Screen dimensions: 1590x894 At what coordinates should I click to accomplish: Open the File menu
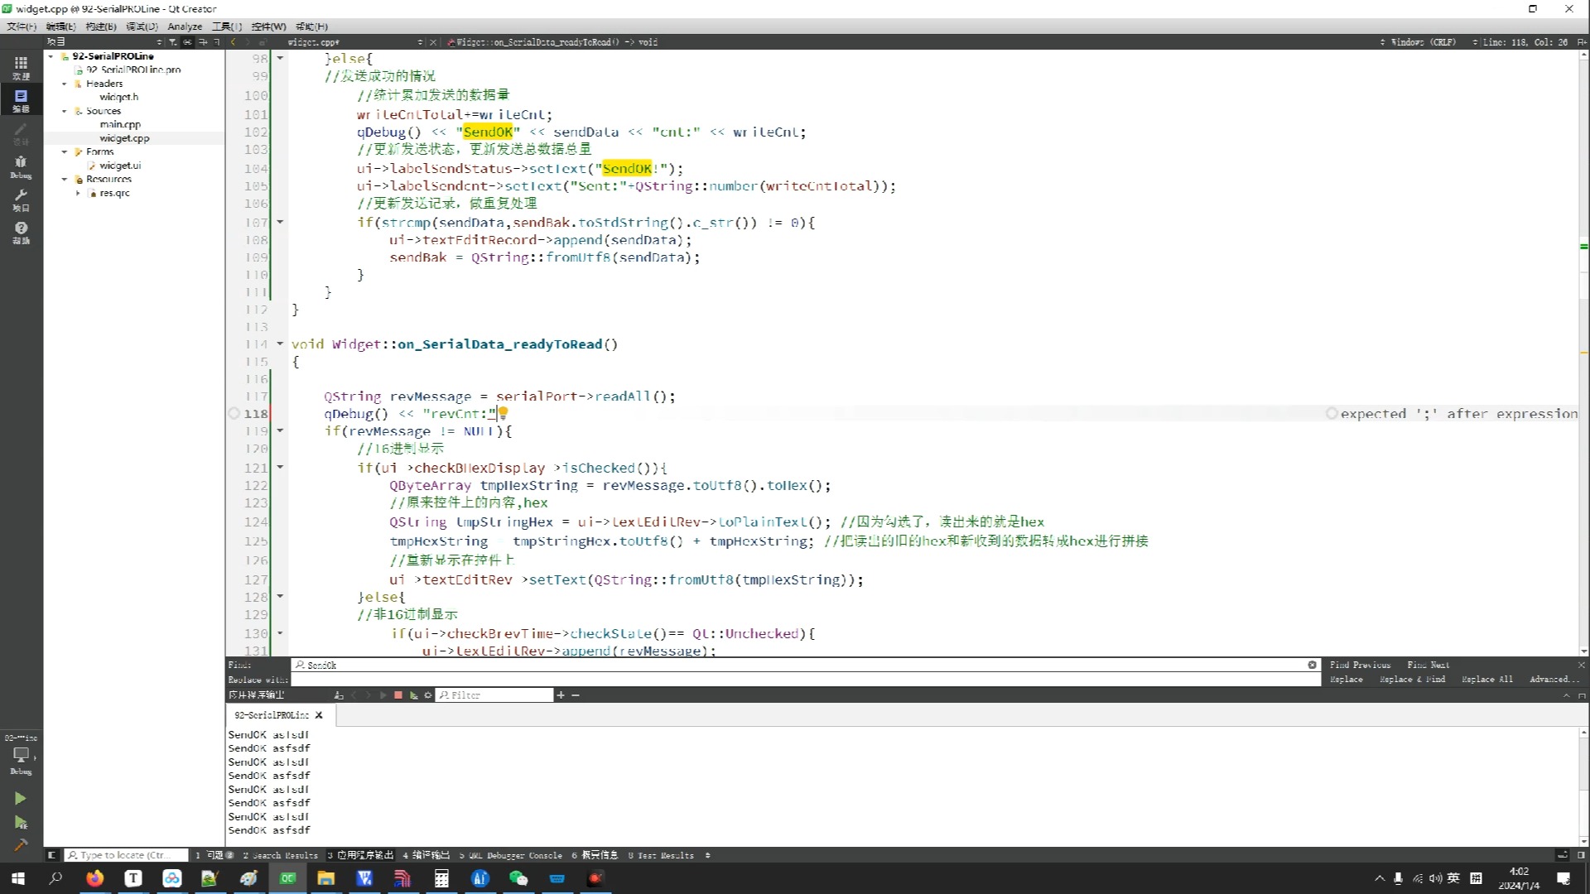(x=22, y=26)
